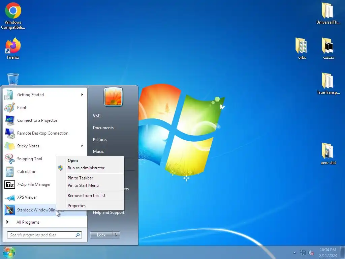Screen dimensions: 345x259
Task: Click the Lock button
Action: tap(101, 235)
